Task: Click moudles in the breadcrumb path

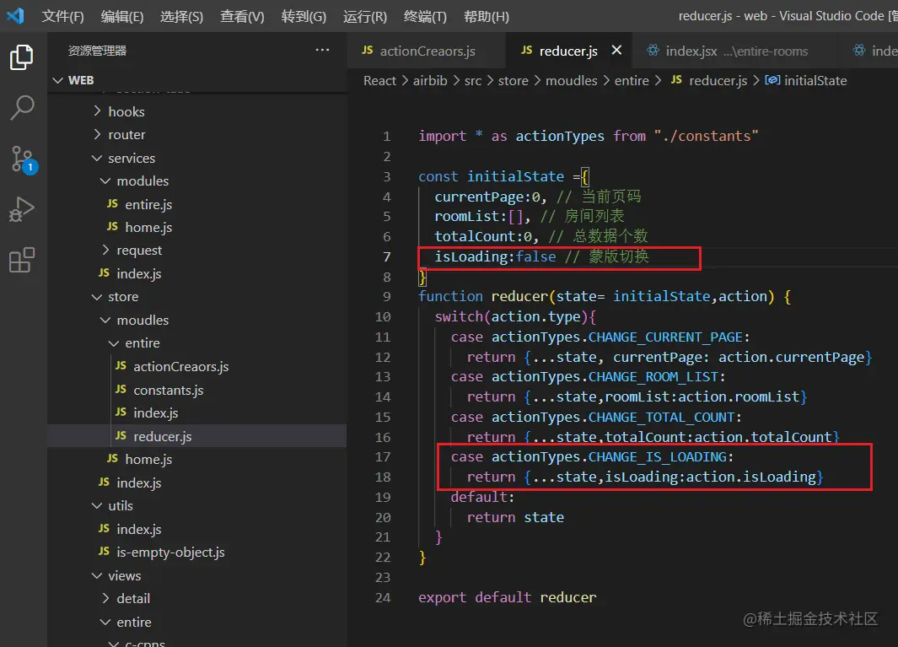Action: point(572,81)
